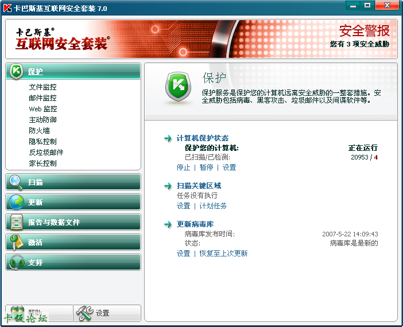Click the arrow icon next to 扫描关键区域
This screenshot has height=327, width=403.
(168, 186)
